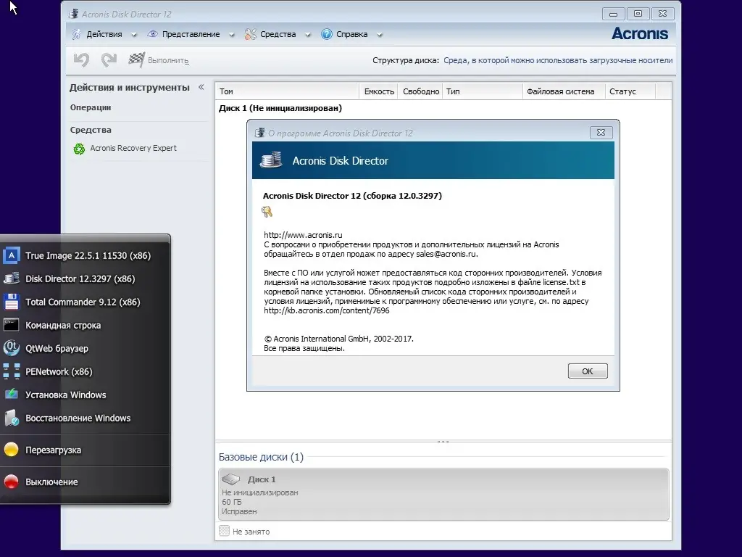Click the Свободно column header
This screenshot has height=557, width=742.
421,91
